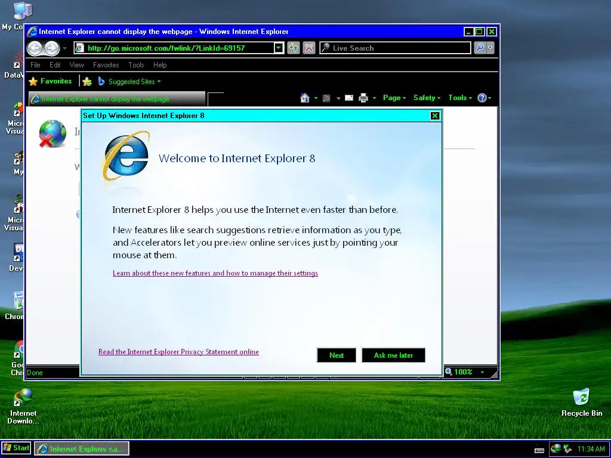The image size is (611, 458).
Task: Click the Internet Explorer logo in dialog
Action: pos(126,156)
